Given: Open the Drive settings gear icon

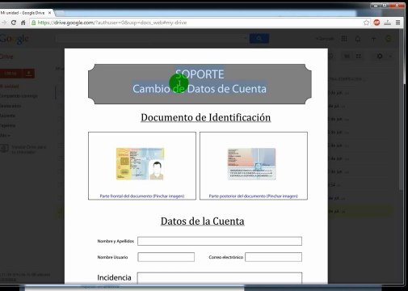Looking at the screenshot, I should point(380,56).
